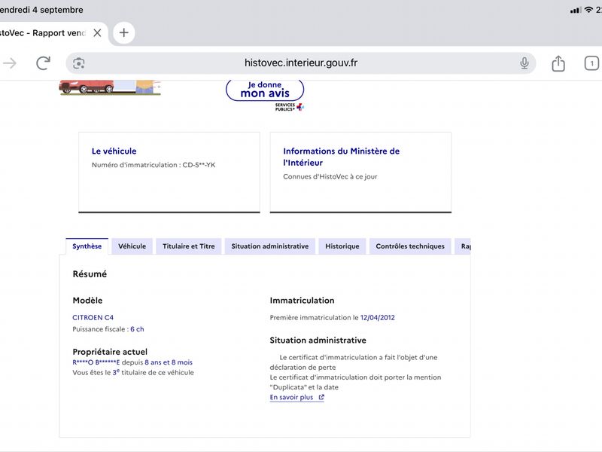
Task: Open the tab overview icon
Action: 591,63
